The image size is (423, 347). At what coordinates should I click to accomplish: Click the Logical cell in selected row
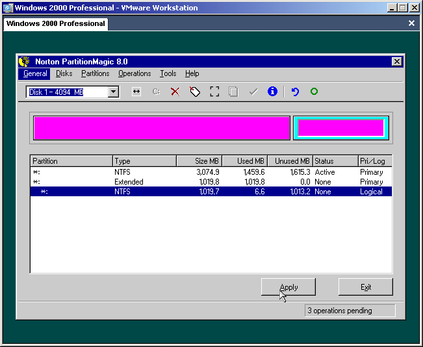371,192
